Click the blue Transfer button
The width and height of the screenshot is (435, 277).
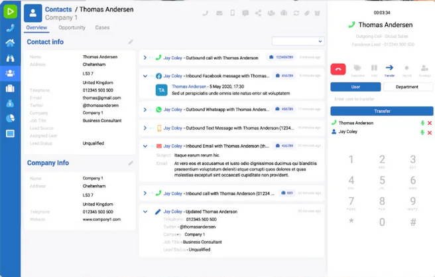[x=381, y=111]
